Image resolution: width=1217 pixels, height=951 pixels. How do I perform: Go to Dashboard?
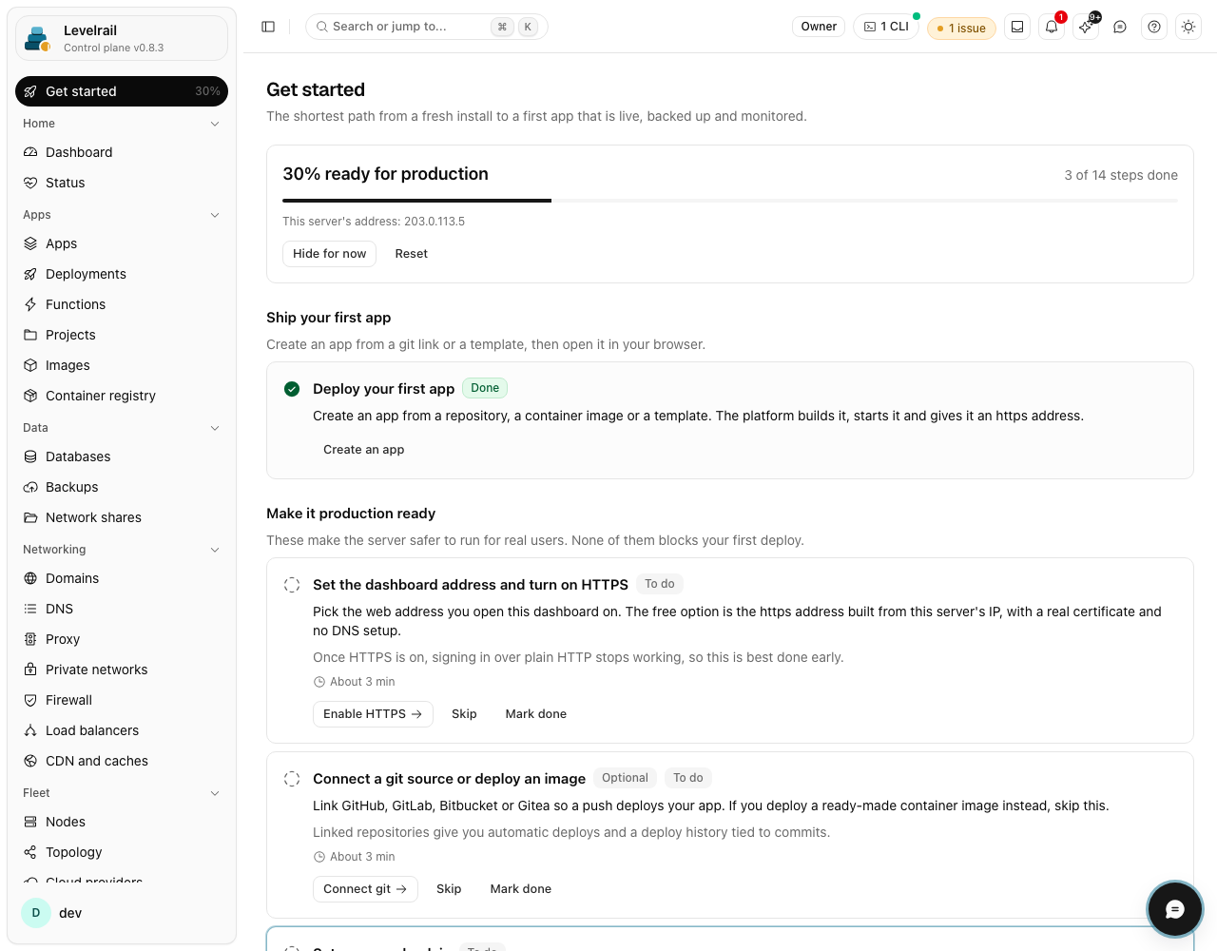pos(122,152)
